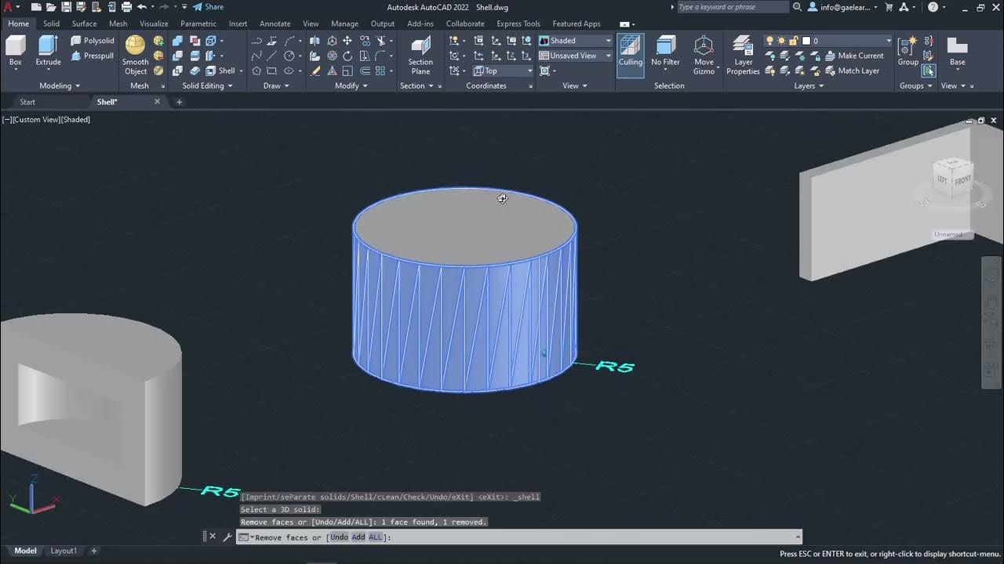Expand the Modify panel
The image size is (1004, 564).
point(351,85)
